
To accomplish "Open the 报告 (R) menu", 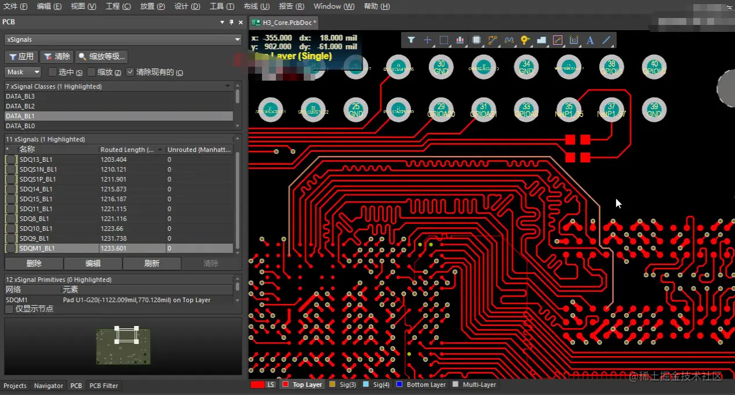I will (292, 6).
